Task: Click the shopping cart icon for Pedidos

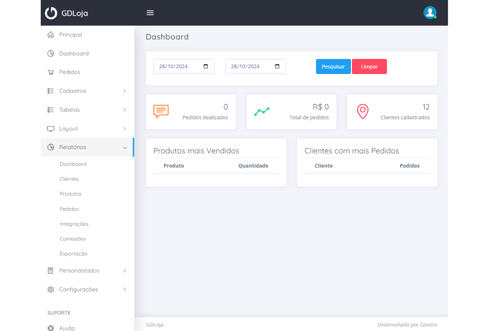Action: point(51,72)
